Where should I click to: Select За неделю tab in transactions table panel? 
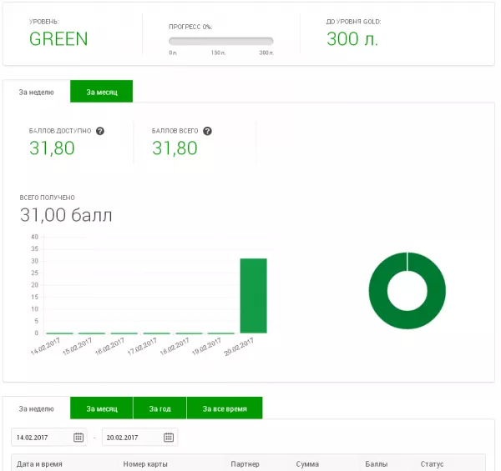(37, 408)
